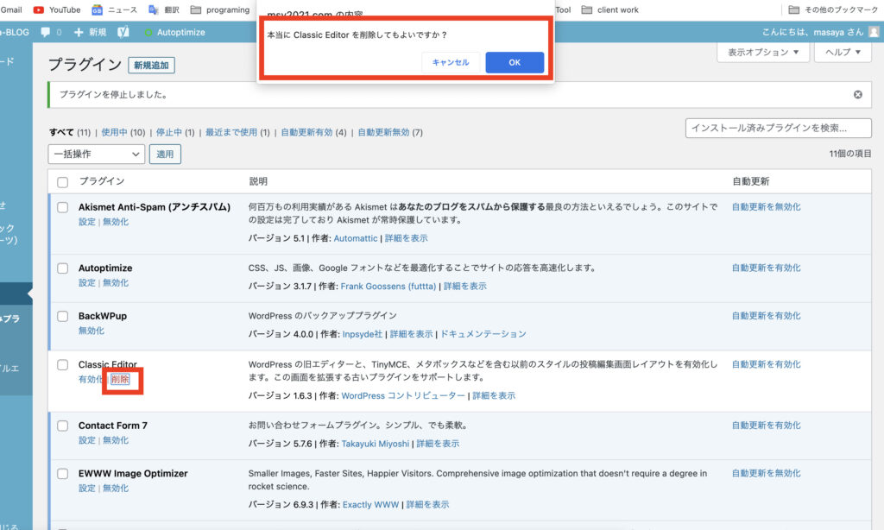This screenshot has height=530, width=884.
Task: Click 詳細を表示 for Akismet
Action: click(406, 238)
